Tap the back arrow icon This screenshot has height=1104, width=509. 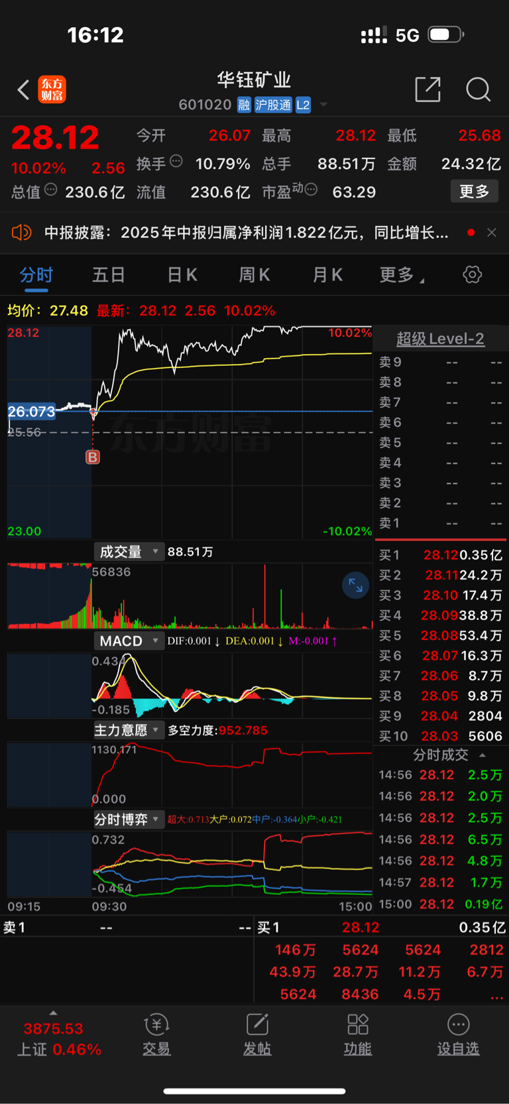[23, 90]
